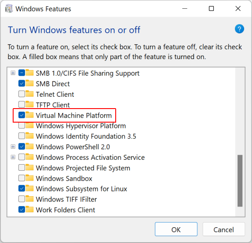Tick the TFTP Client checkbox
Screen dimensions: 252x243
(21, 104)
